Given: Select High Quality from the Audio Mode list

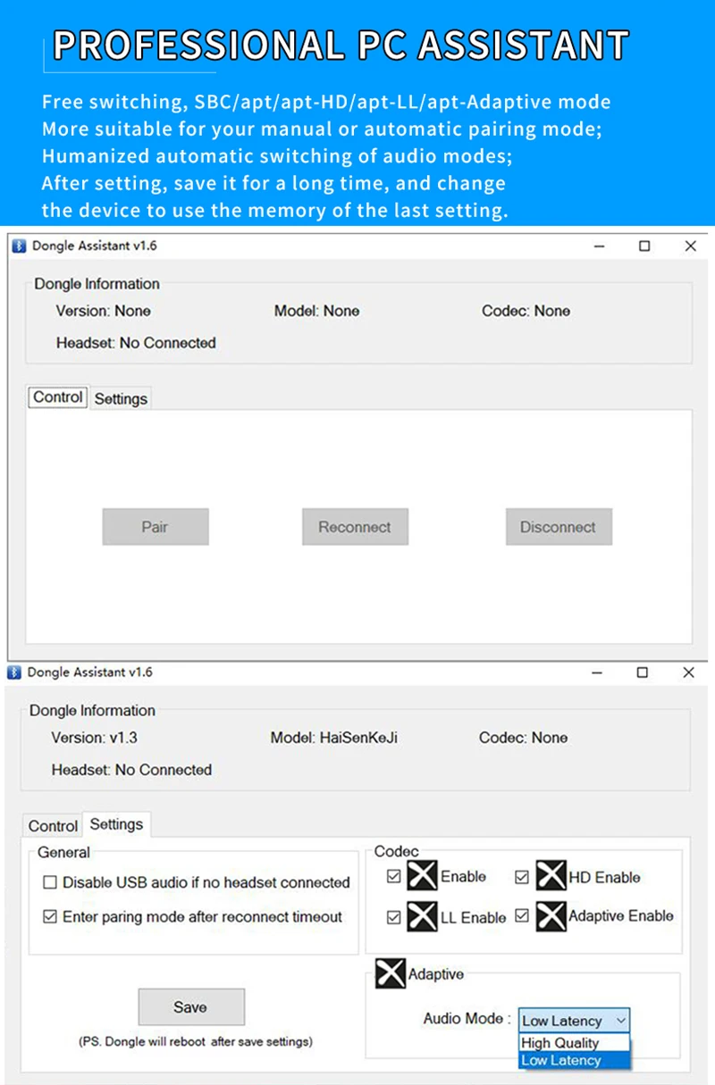Looking at the screenshot, I should (x=560, y=1043).
